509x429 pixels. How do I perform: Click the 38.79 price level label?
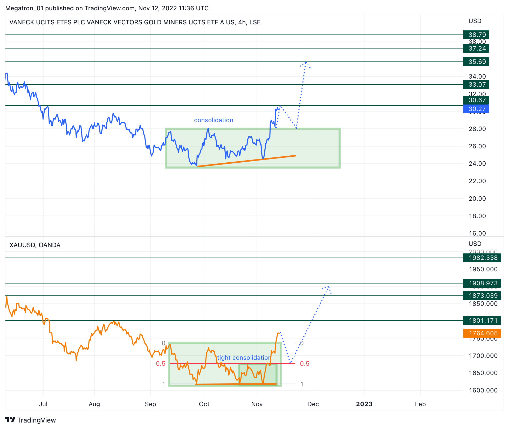click(476, 35)
